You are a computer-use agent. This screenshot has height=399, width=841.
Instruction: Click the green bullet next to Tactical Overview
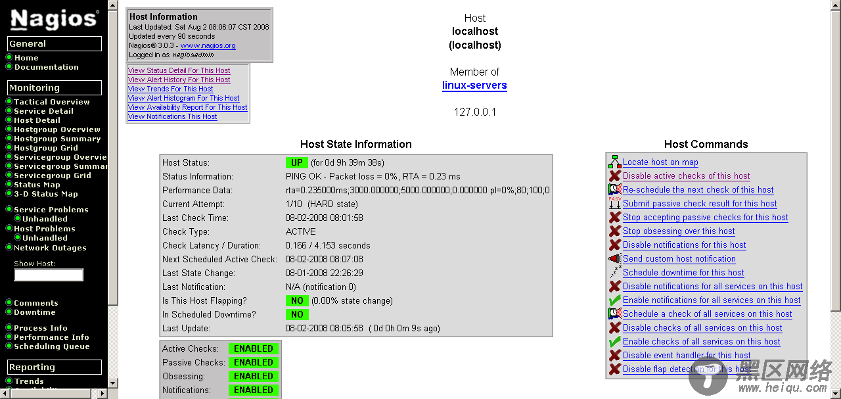[x=9, y=102]
